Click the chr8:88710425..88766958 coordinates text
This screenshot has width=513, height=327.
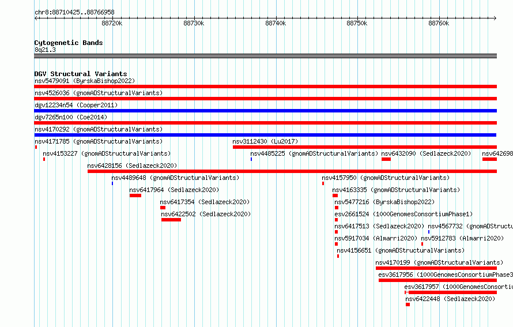pyautogui.click(x=74, y=12)
